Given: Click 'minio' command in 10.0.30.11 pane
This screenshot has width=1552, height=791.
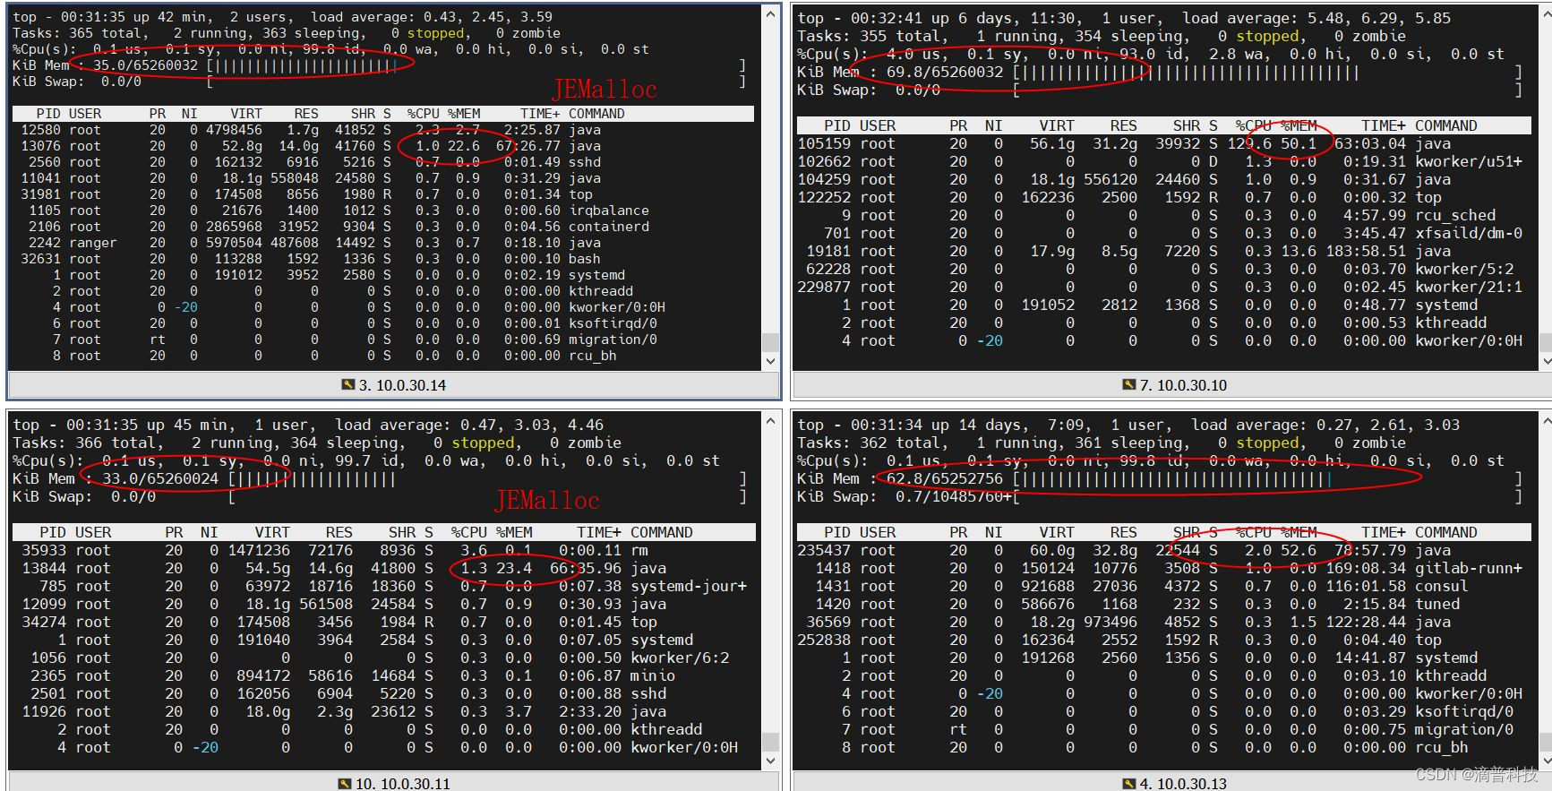Looking at the screenshot, I should pyautogui.click(x=653, y=675).
